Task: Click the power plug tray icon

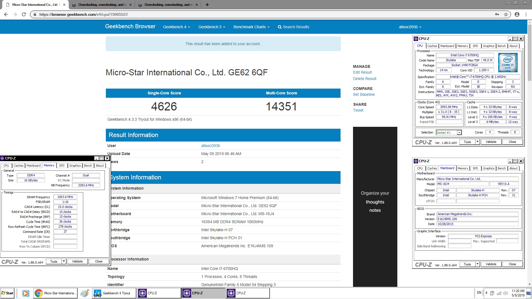Action: [492, 293]
